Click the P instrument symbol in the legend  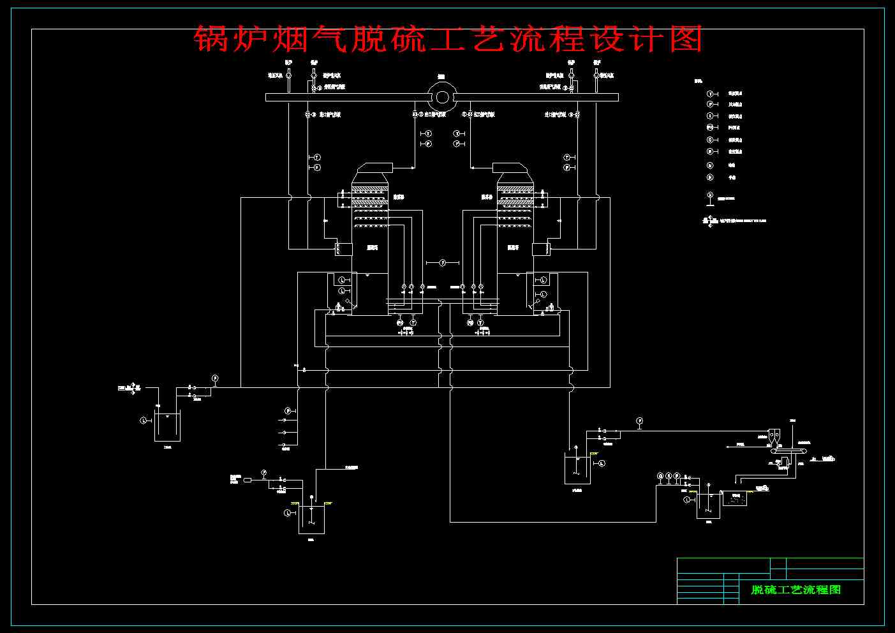(709, 104)
